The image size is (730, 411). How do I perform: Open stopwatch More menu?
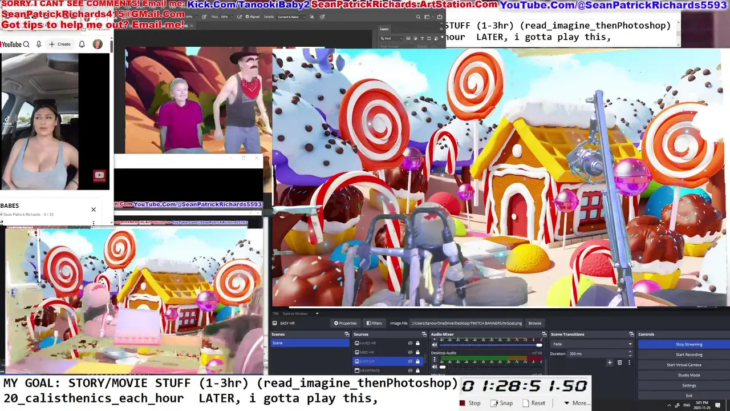578,403
